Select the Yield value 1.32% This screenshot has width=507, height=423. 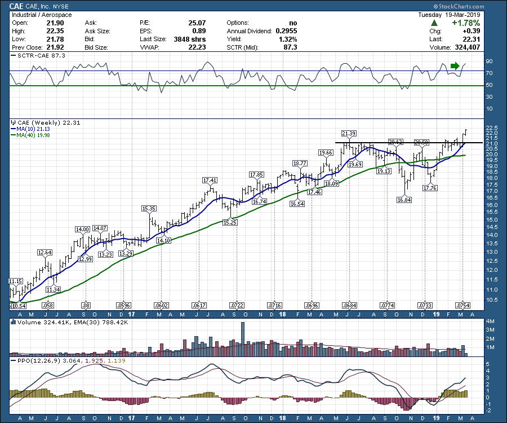(288, 39)
